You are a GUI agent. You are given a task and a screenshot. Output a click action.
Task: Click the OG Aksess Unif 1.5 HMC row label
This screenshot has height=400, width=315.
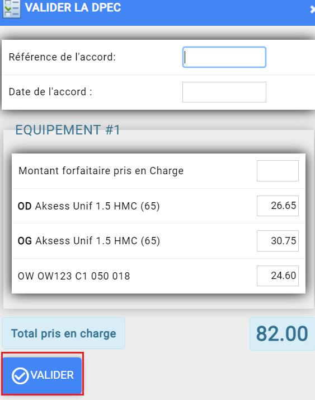[89, 241]
